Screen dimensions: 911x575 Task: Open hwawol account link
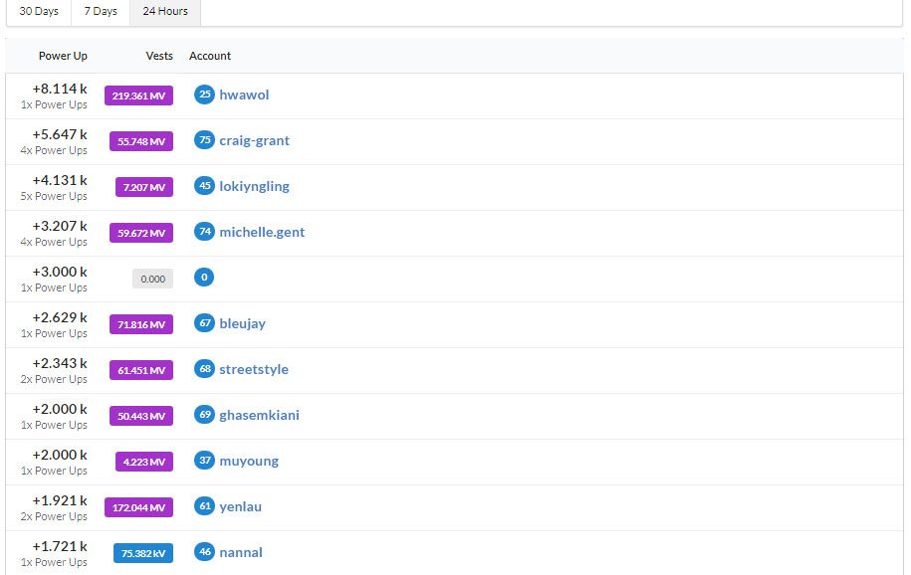point(244,95)
